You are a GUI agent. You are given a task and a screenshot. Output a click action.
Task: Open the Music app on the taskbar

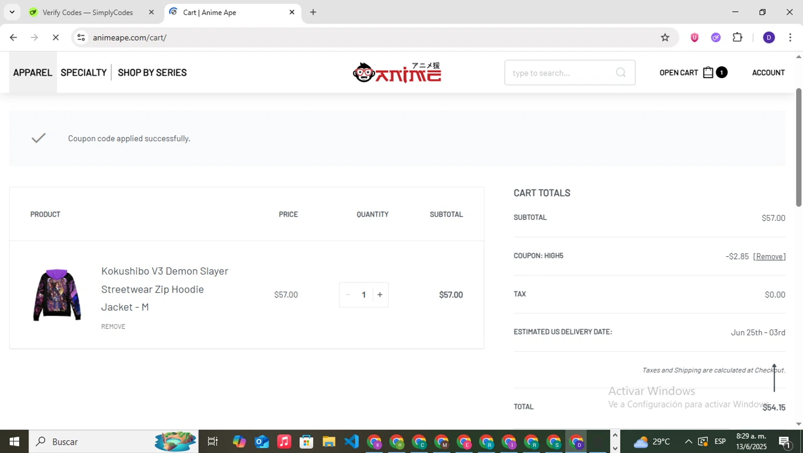point(284,442)
